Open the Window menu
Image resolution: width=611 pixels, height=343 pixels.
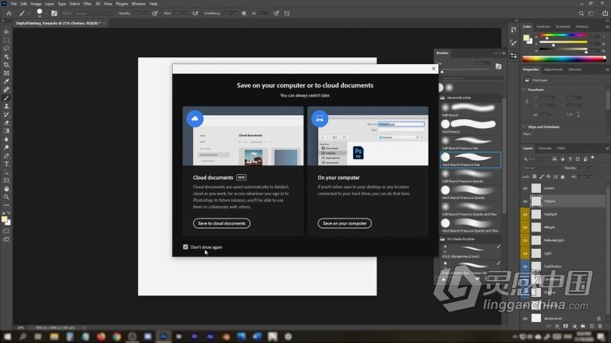click(x=138, y=4)
